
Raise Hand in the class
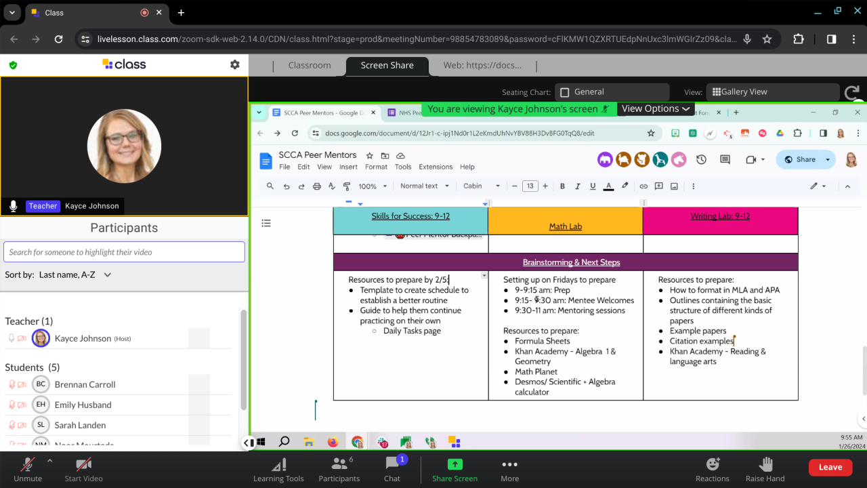coord(765,469)
